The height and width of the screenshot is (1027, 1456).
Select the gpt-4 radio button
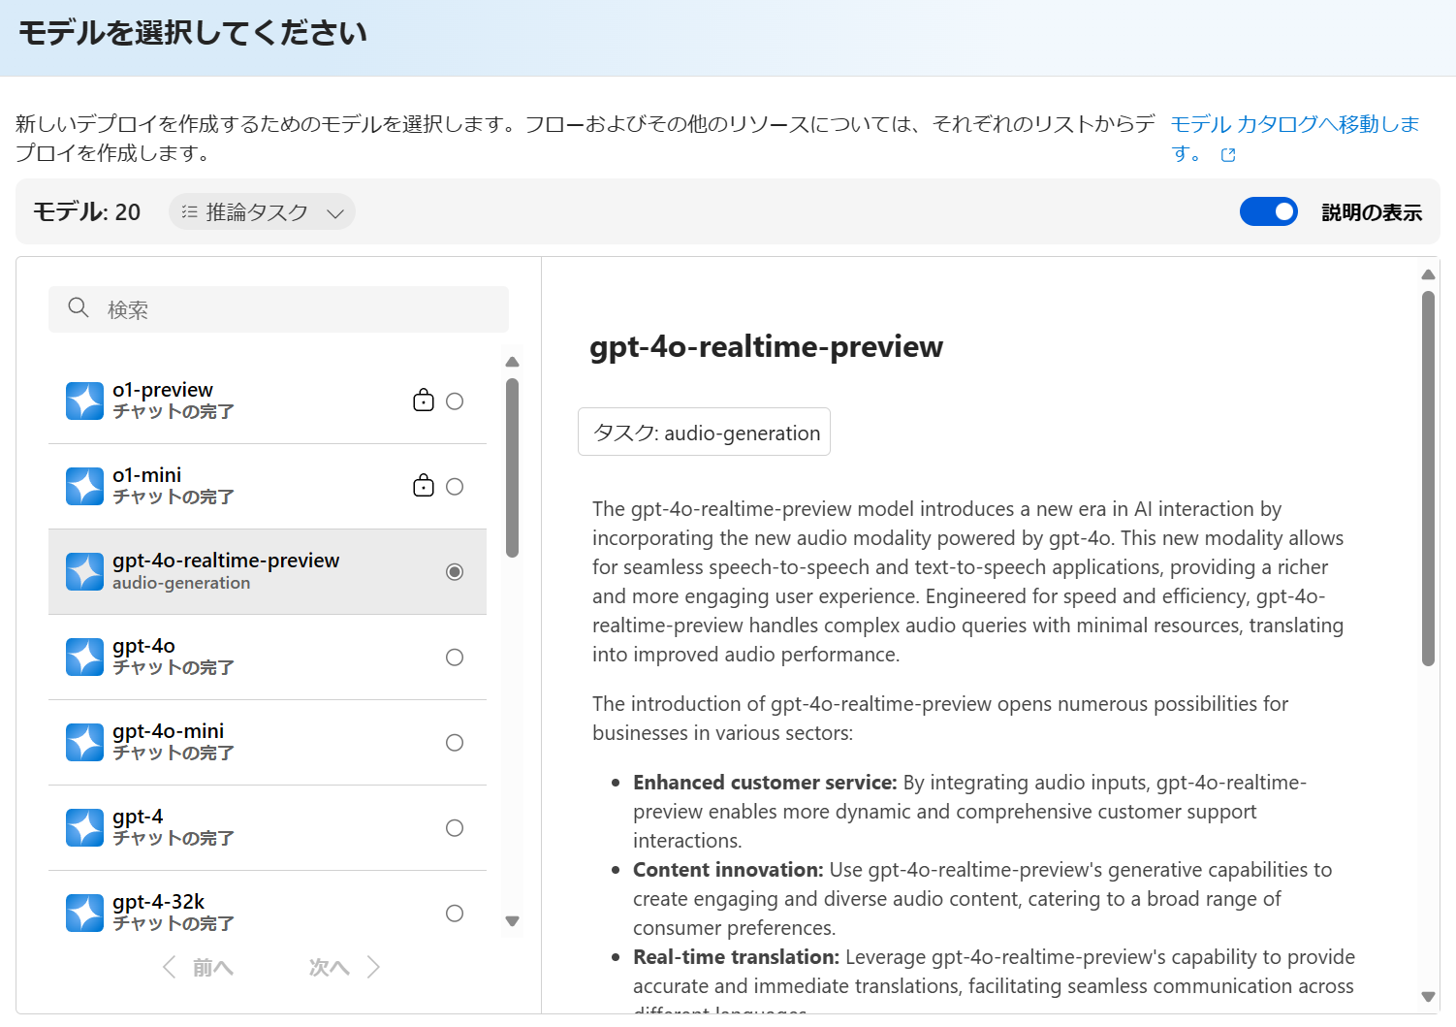[455, 827]
